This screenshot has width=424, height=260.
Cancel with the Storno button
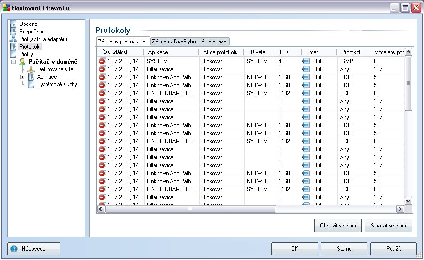coord(344,249)
